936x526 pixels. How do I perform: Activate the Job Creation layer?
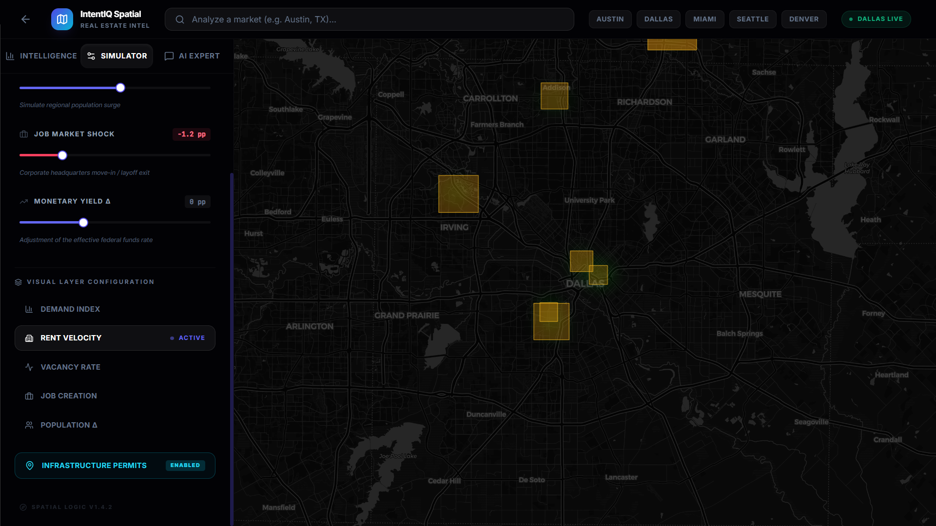tap(69, 396)
